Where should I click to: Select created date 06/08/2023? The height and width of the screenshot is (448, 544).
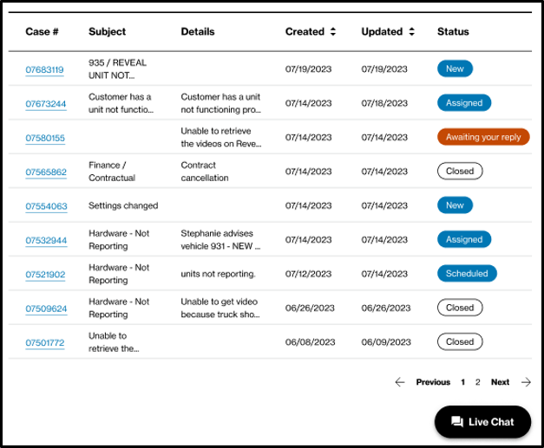click(x=310, y=342)
